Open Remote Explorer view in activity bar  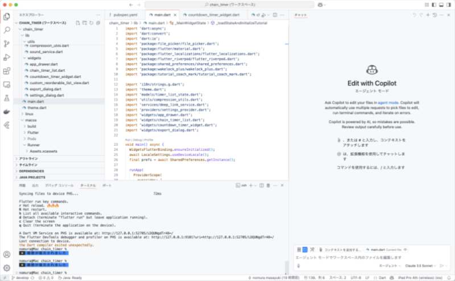pyautogui.click(x=7, y=85)
